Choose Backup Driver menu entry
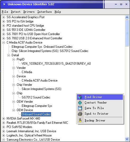 100,120
